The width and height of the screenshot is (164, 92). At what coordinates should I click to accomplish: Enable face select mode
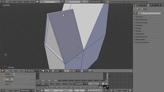coord(70,71)
